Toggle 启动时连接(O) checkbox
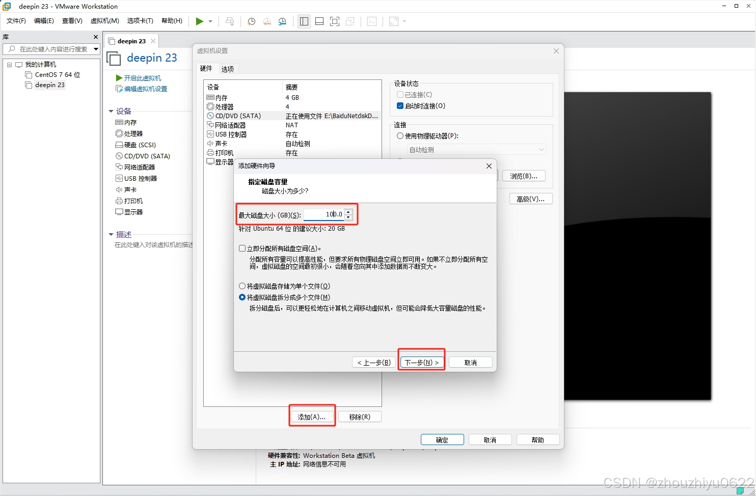 pos(400,106)
